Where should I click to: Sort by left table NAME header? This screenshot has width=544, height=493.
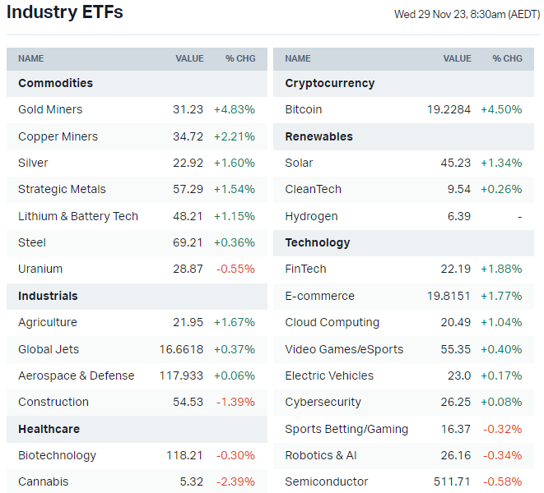[31, 58]
